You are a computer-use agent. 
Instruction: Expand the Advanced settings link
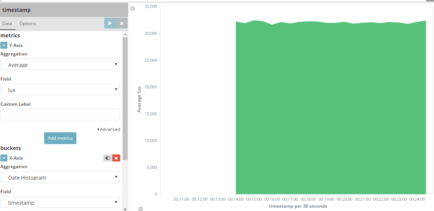click(x=109, y=129)
